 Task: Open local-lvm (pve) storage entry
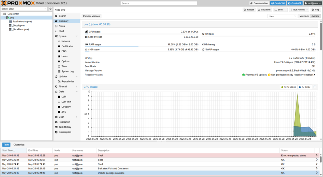(21, 29)
